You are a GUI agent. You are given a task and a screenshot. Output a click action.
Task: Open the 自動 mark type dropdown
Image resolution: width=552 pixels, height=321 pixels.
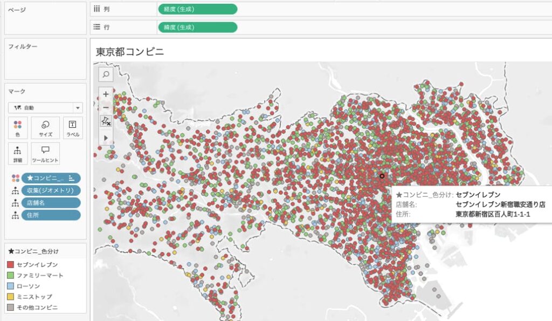tap(45, 108)
